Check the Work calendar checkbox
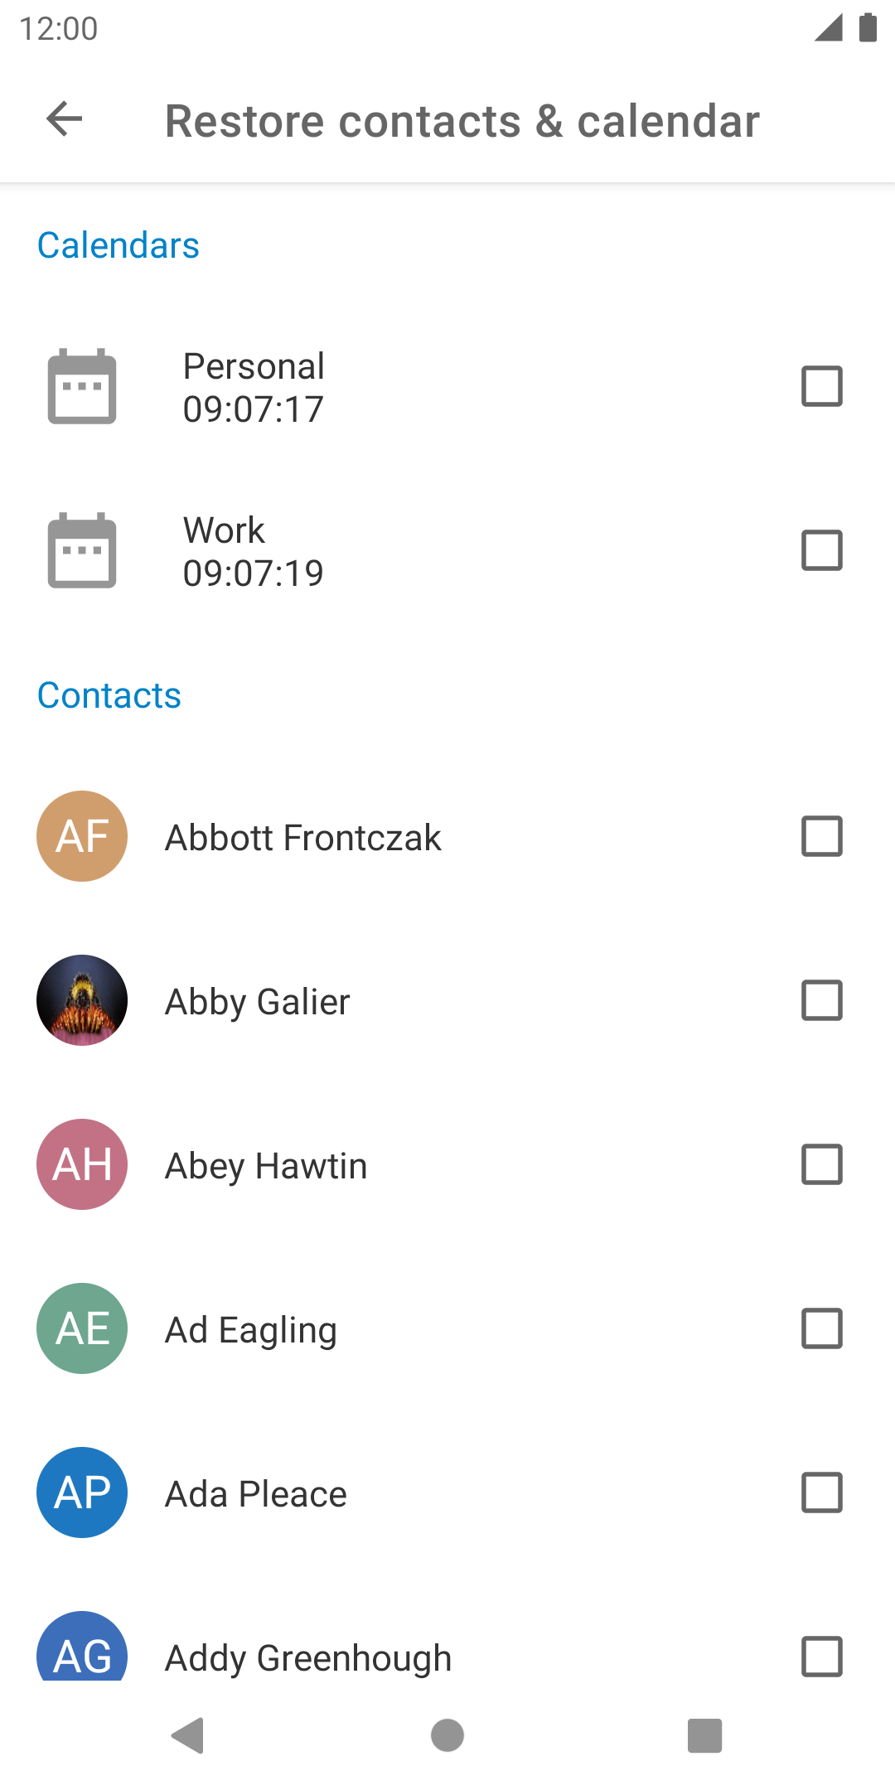 822,550
